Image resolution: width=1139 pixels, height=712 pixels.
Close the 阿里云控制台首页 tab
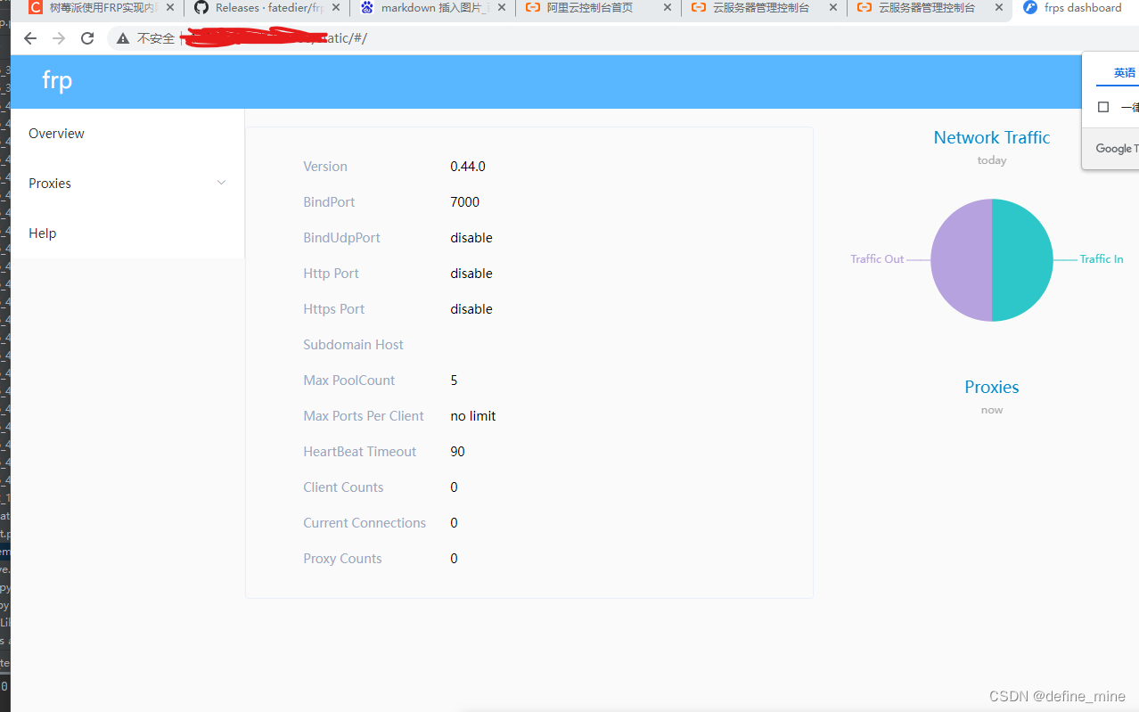click(x=667, y=8)
